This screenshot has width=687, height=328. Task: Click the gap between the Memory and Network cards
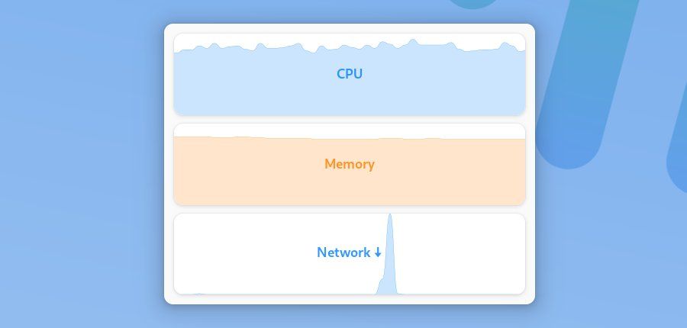[350, 209]
